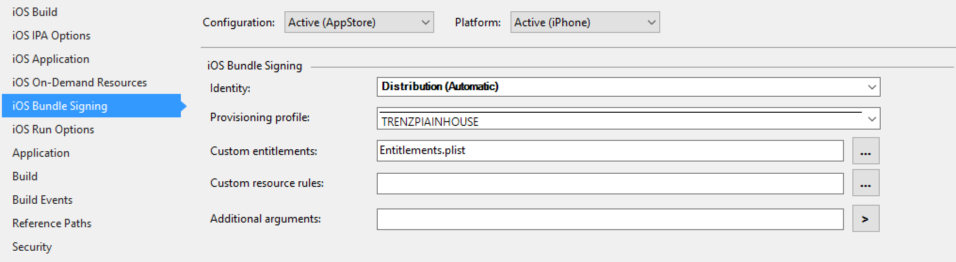Open the Provisioning profile dropdown
956x262 pixels.
click(628, 118)
